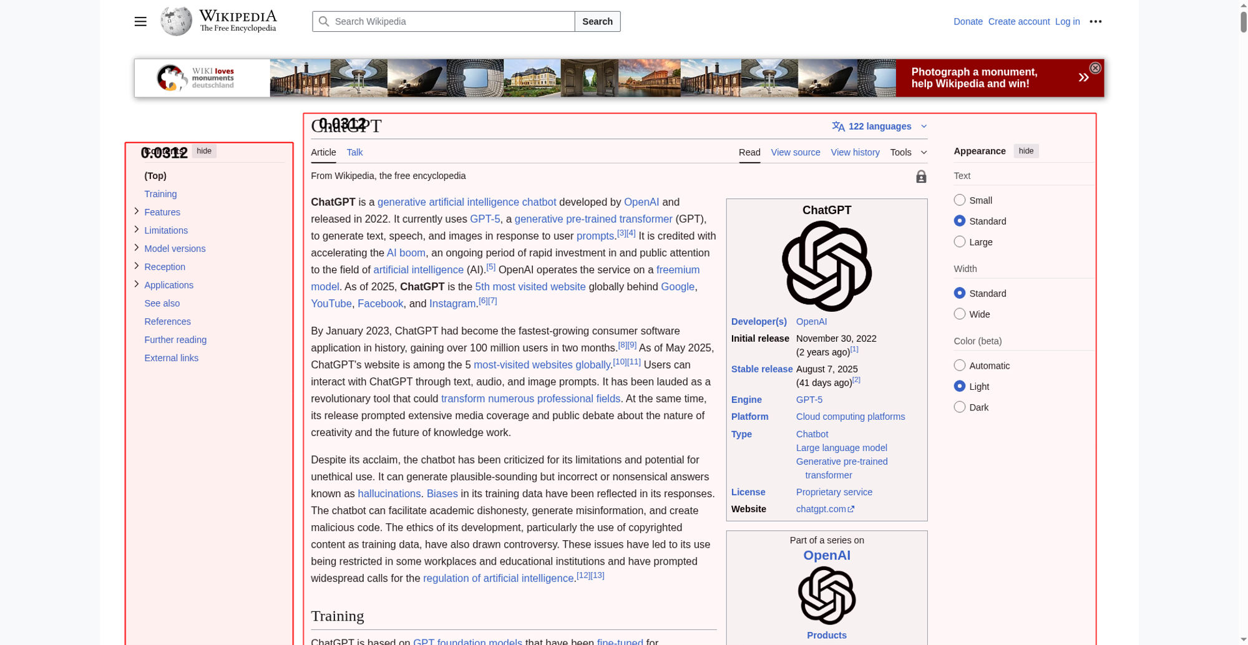
Task: Go to External links in contents
Action: pyautogui.click(x=171, y=357)
